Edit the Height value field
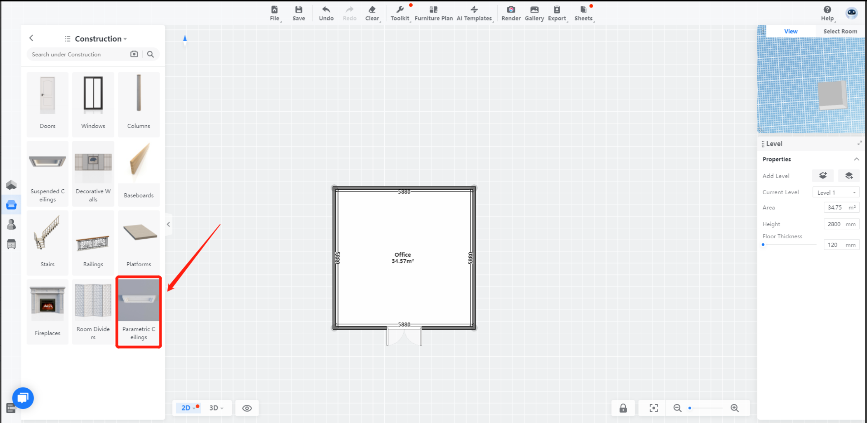This screenshot has height=423, width=867. click(841, 224)
